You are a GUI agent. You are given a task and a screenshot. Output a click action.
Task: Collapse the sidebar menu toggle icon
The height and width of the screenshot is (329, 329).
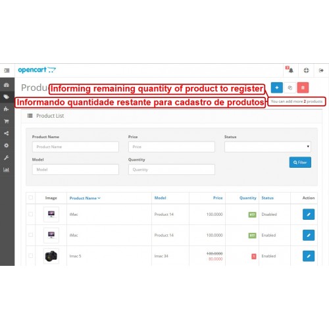(x=7, y=70)
